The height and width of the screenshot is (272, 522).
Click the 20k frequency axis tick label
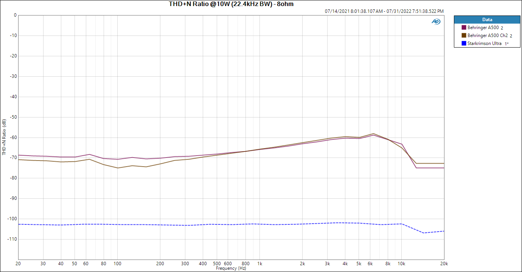point(444,264)
